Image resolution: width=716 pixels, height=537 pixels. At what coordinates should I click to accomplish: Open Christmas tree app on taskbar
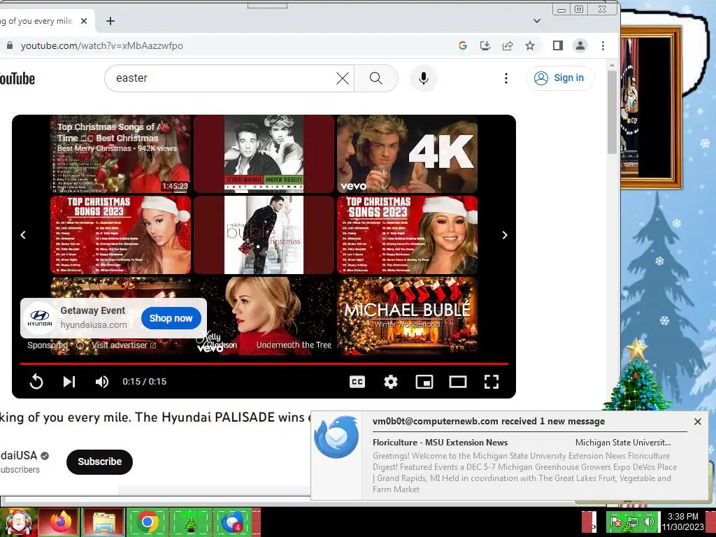coord(190,522)
